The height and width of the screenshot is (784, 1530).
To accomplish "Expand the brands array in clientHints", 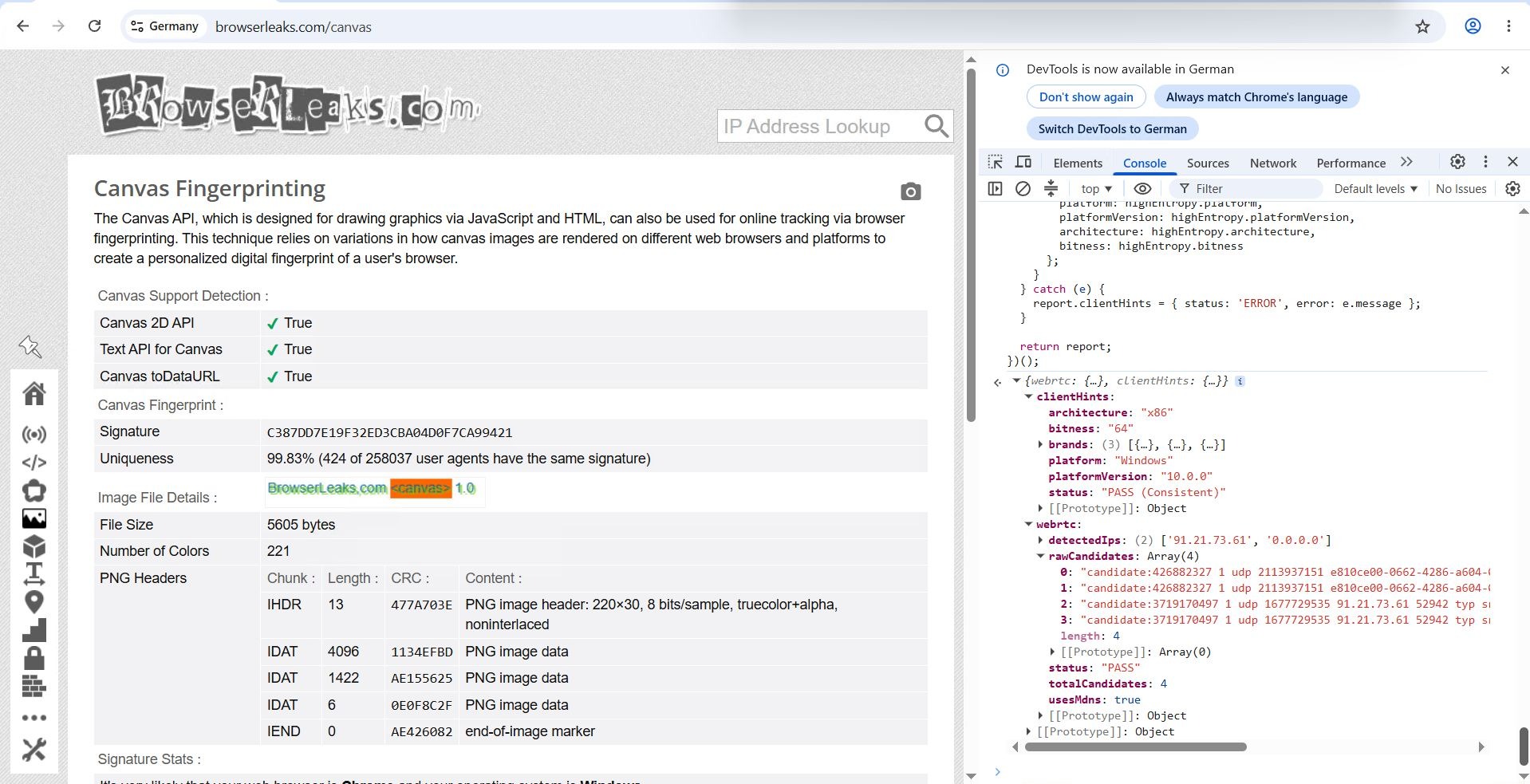I will [x=1040, y=444].
